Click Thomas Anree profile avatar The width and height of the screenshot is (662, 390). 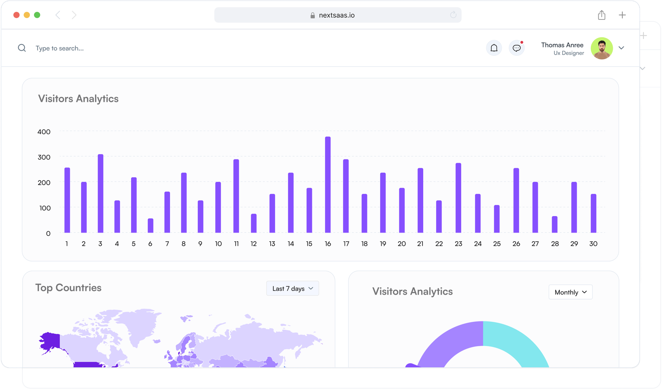tap(602, 48)
